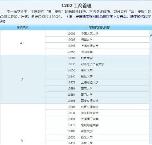Image resolution: width=152 pixels, height=145 pixels.
Task: Click the row 10558 中山大学
Action: point(97,52)
